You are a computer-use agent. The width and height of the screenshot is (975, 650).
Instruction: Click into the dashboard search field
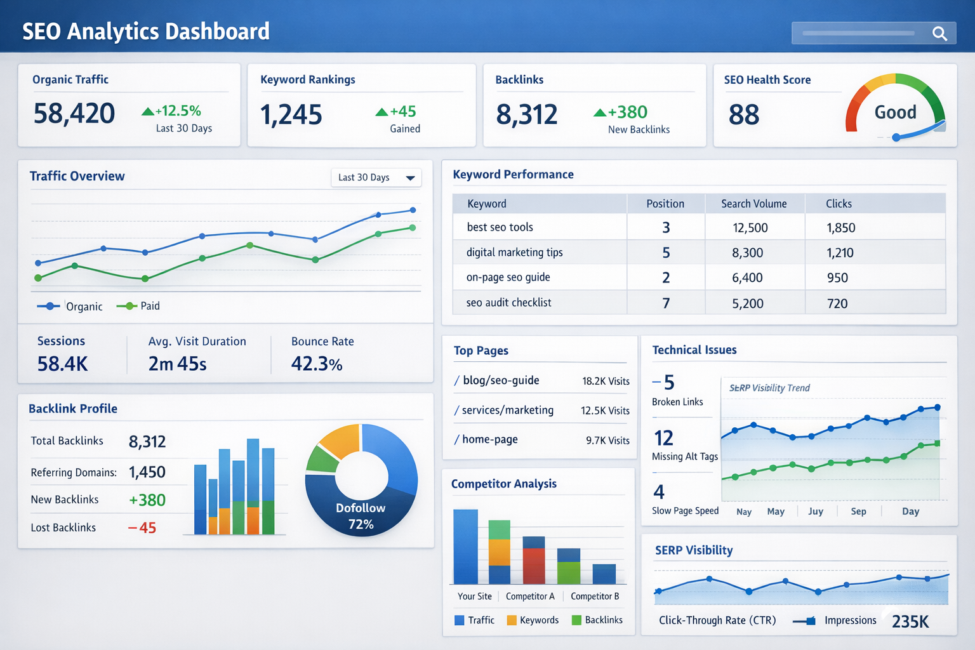(858, 33)
